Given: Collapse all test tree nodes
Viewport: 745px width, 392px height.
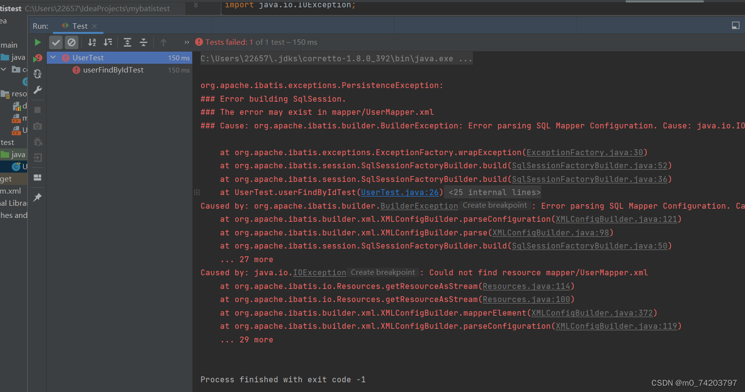Looking at the screenshot, I should [x=143, y=42].
